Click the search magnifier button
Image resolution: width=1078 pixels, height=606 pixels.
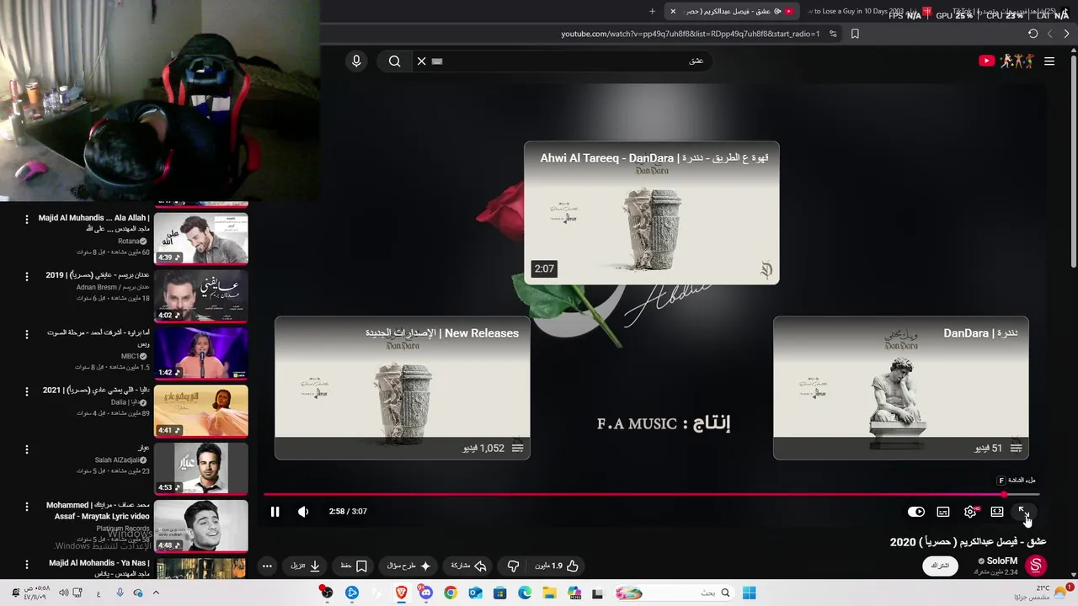click(x=394, y=61)
